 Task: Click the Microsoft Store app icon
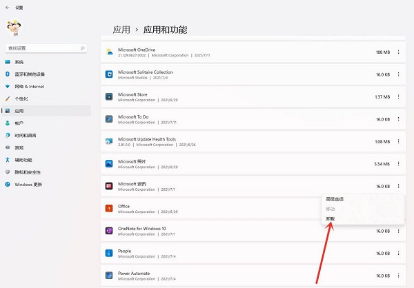pyautogui.click(x=109, y=96)
